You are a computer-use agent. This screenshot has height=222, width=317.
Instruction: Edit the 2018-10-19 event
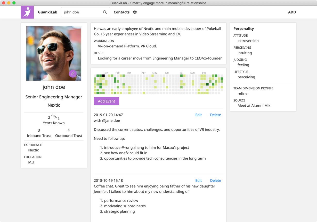point(198,181)
